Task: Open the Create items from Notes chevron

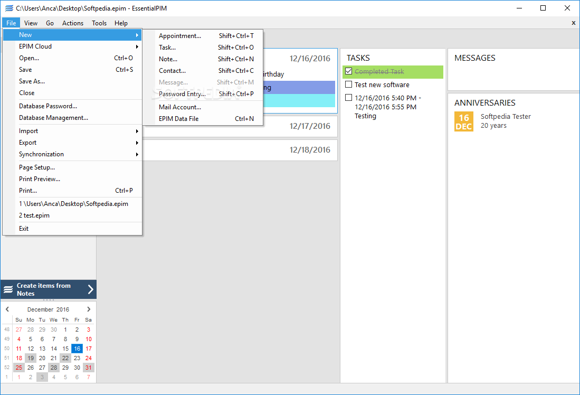Action: click(91, 289)
